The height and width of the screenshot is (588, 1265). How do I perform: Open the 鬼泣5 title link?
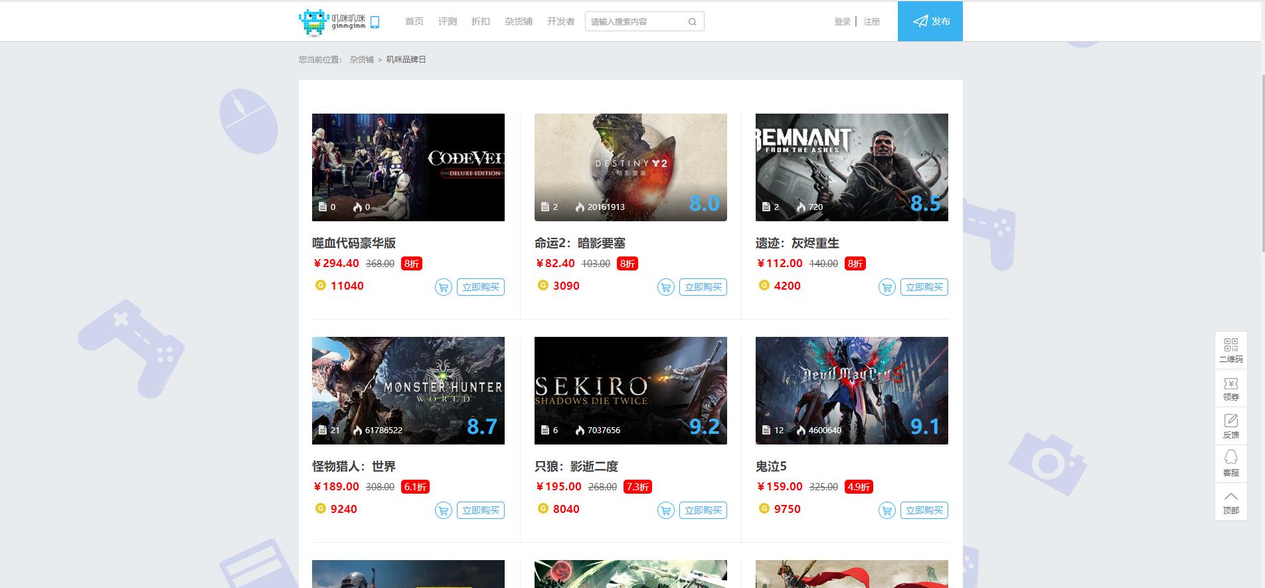point(771,466)
